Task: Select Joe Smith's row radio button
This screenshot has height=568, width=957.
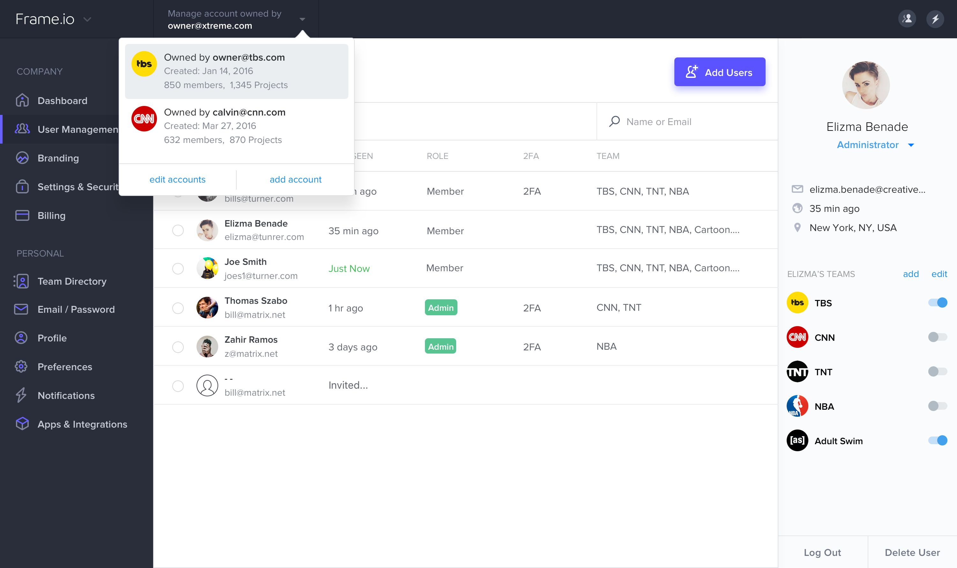Action: tap(178, 268)
